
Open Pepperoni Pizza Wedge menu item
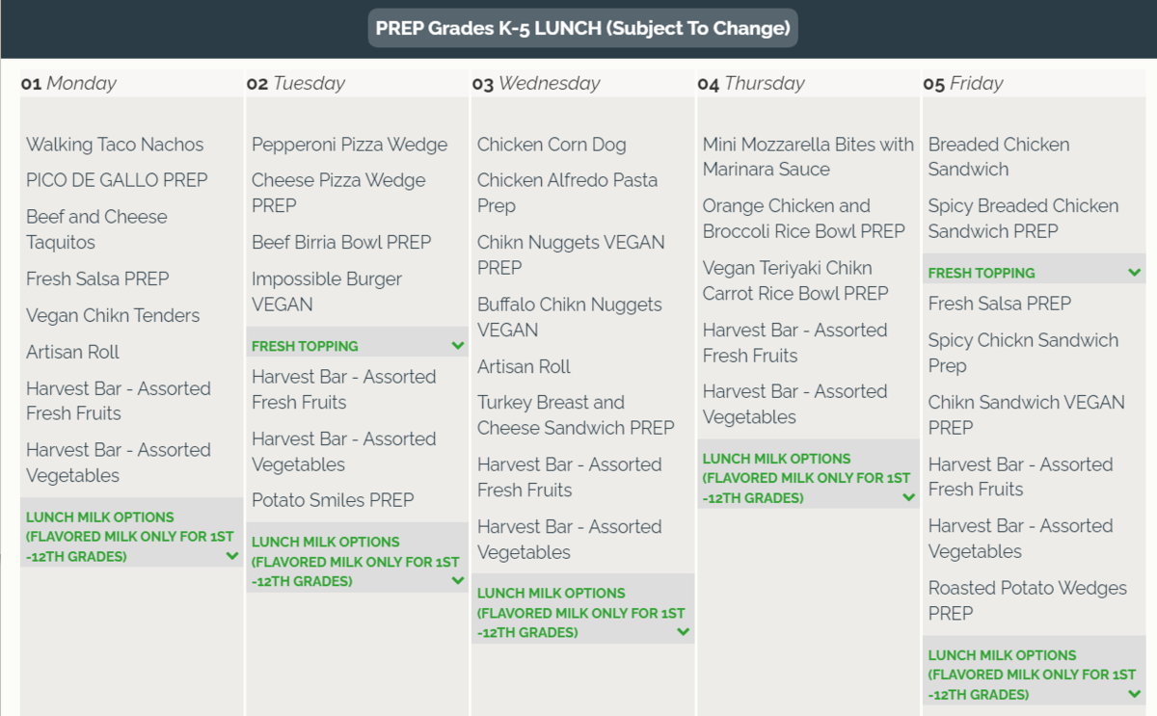pos(349,145)
